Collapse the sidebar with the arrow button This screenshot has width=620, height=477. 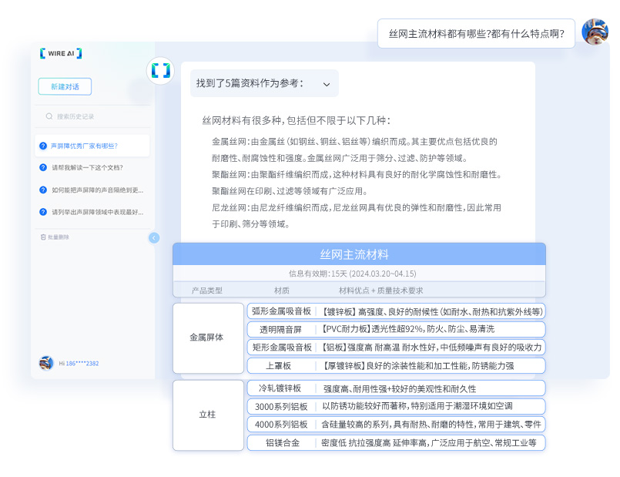(x=154, y=238)
